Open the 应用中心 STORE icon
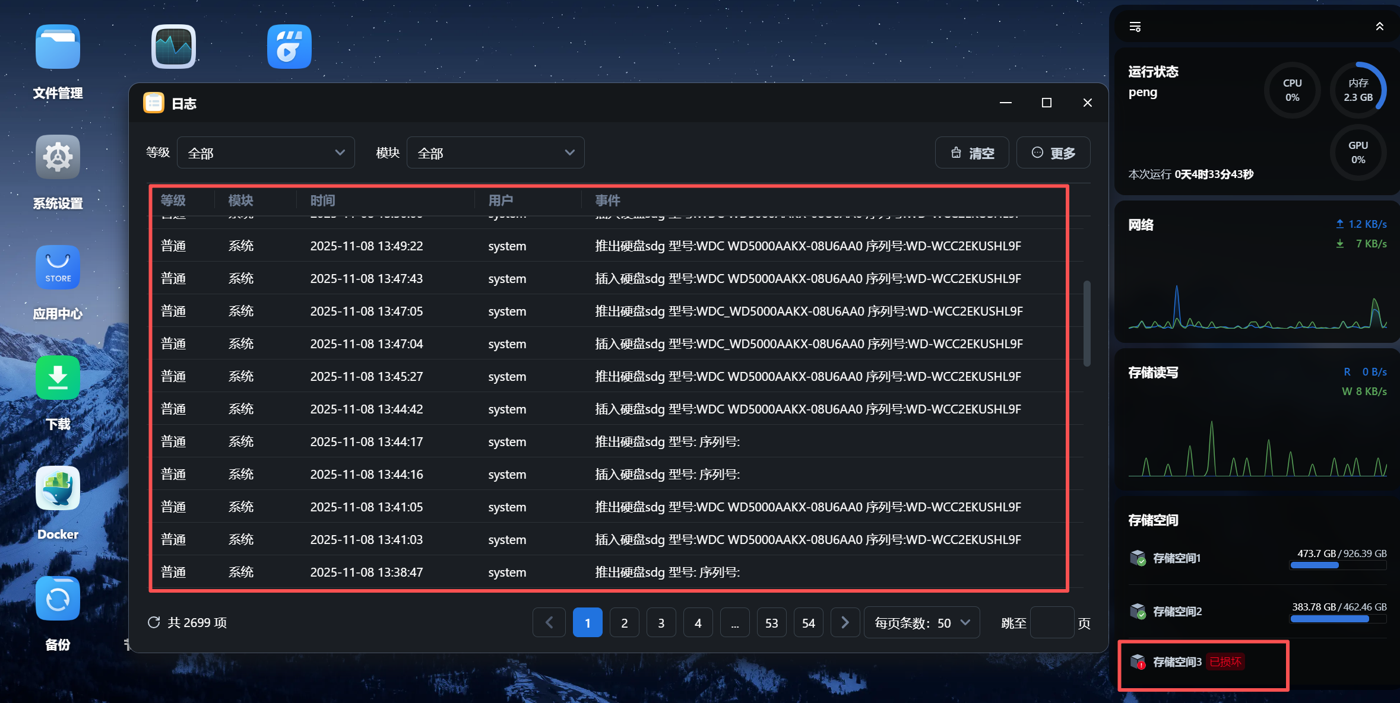Viewport: 1400px width, 703px height. click(x=57, y=267)
